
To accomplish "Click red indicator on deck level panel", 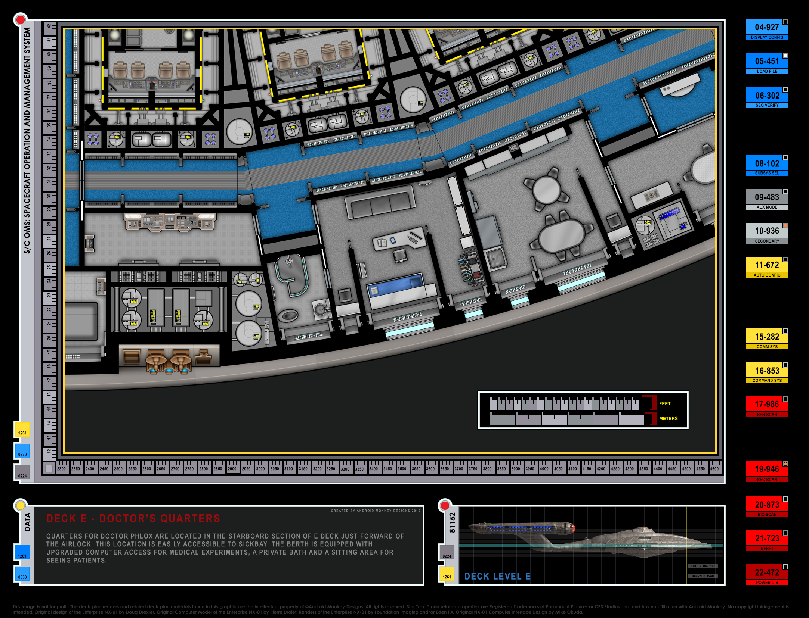I will [445, 506].
